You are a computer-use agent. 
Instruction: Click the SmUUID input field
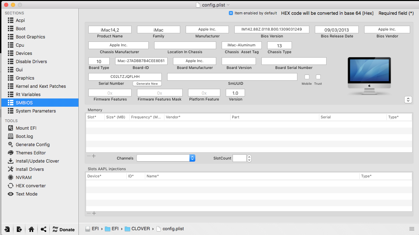pos(232,77)
